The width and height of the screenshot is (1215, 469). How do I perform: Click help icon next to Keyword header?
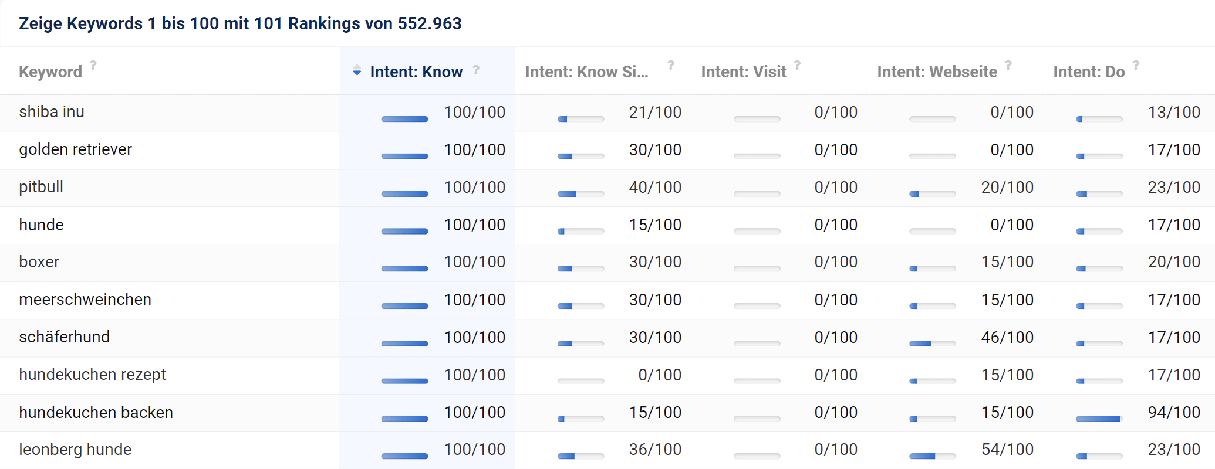(x=93, y=65)
